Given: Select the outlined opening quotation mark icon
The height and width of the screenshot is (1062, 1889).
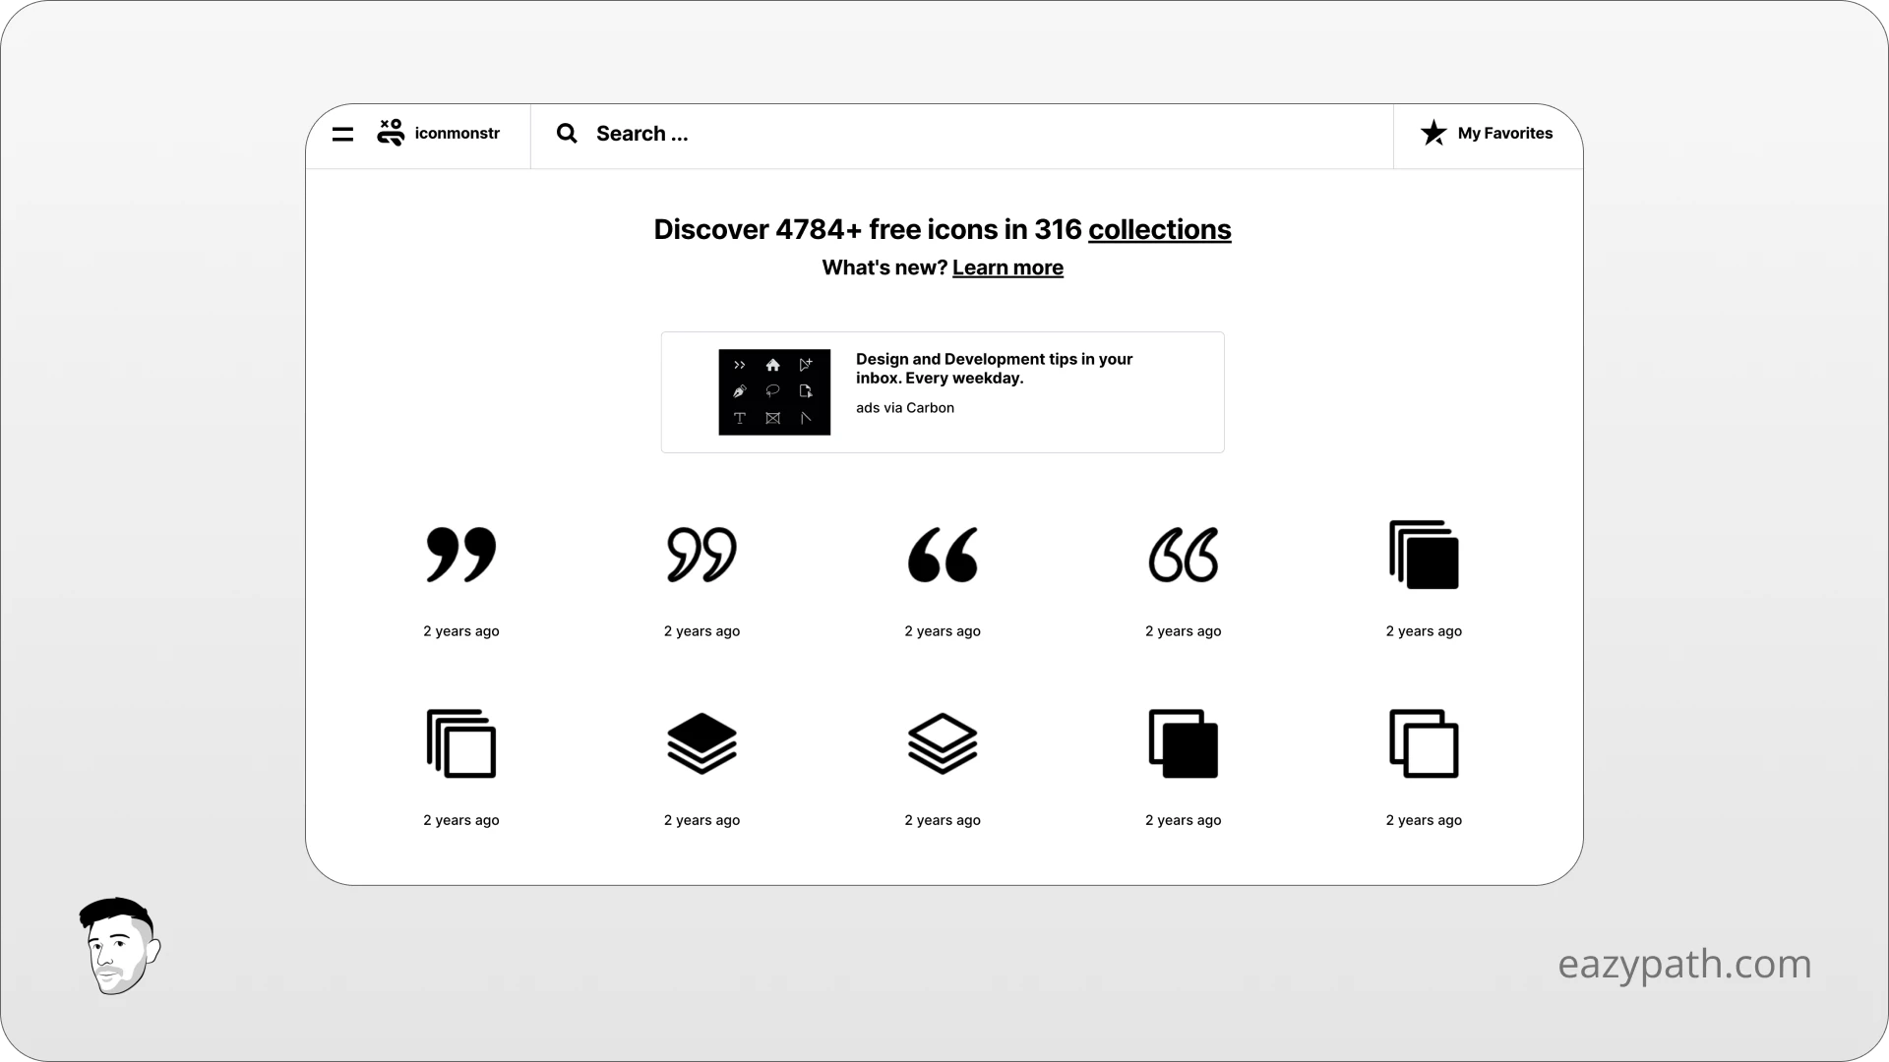Looking at the screenshot, I should tap(1183, 554).
